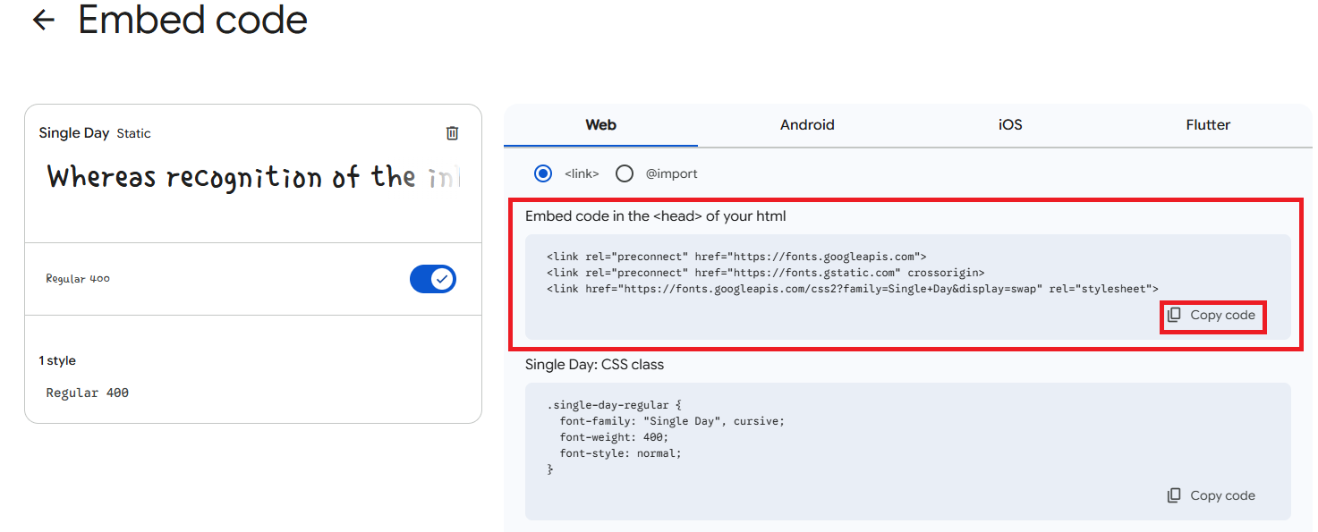Remove Single Day font with the trash icon
1318x532 pixels.
(x=452, y=133)
